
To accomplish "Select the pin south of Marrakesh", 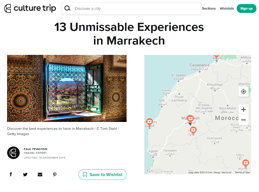I will click(x=193, y=130).
